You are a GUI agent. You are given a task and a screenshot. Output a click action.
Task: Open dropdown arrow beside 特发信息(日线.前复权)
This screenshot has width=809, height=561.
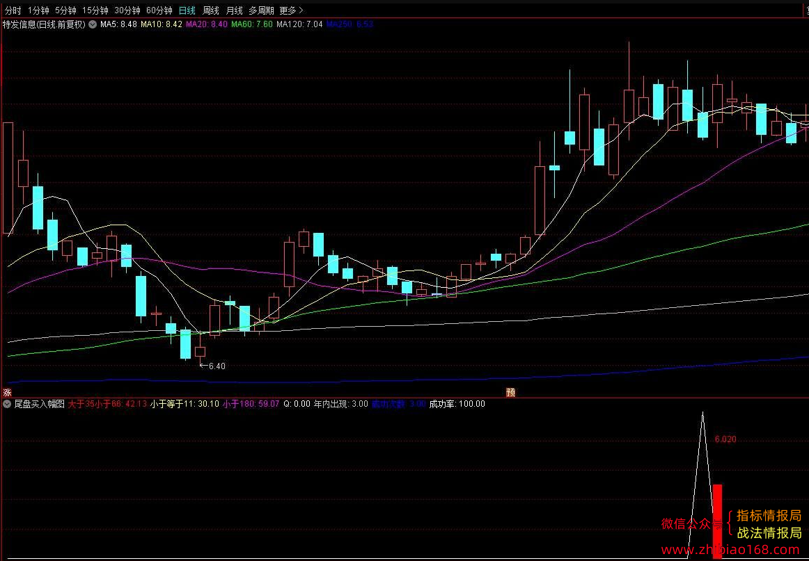(93, 24)
